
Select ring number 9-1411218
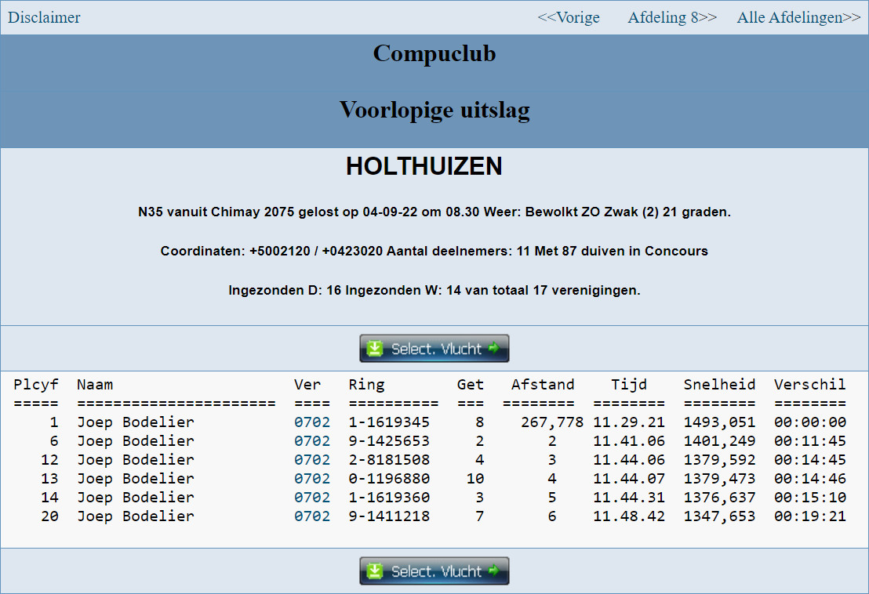click(x=389, y=516)
